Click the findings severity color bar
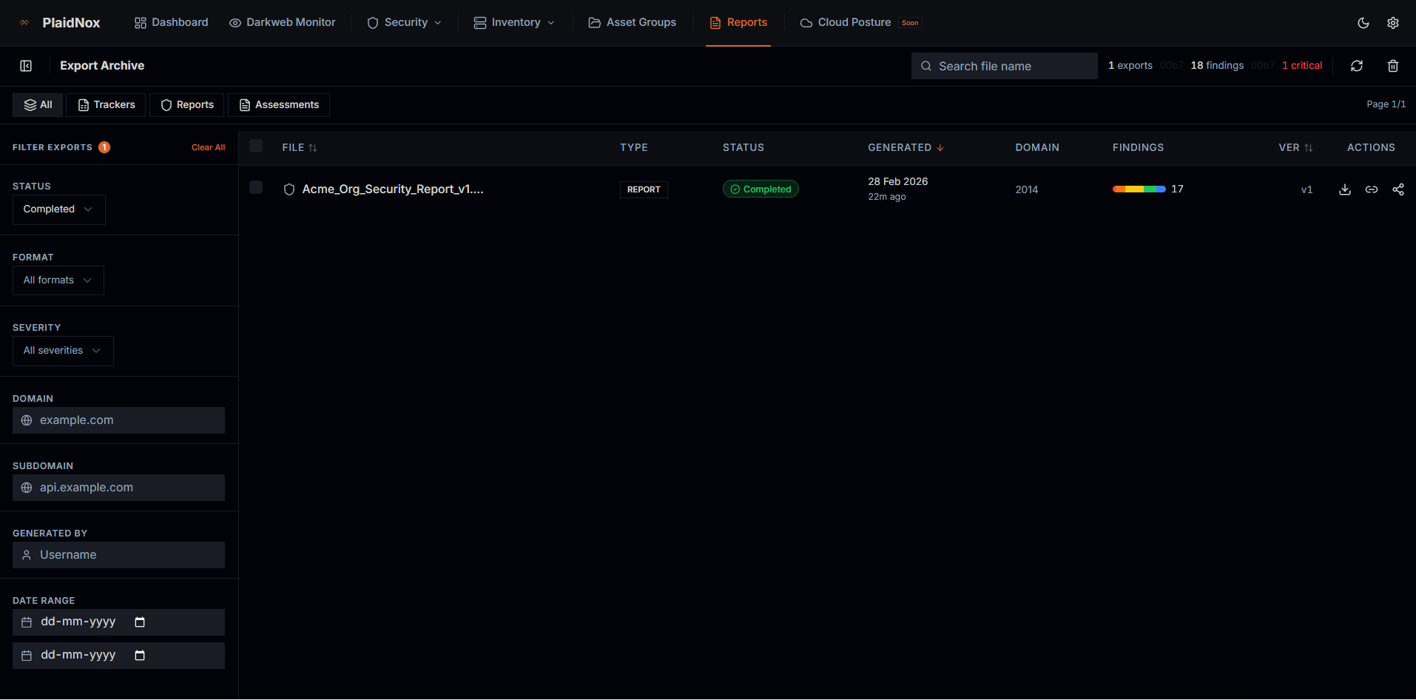 pyautogui.click(x=1139, y=189)
